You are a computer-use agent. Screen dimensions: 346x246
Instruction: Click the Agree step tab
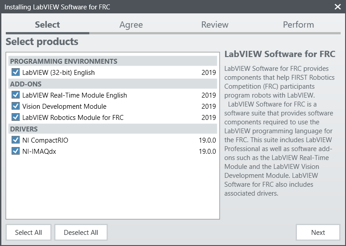[131, 25]
